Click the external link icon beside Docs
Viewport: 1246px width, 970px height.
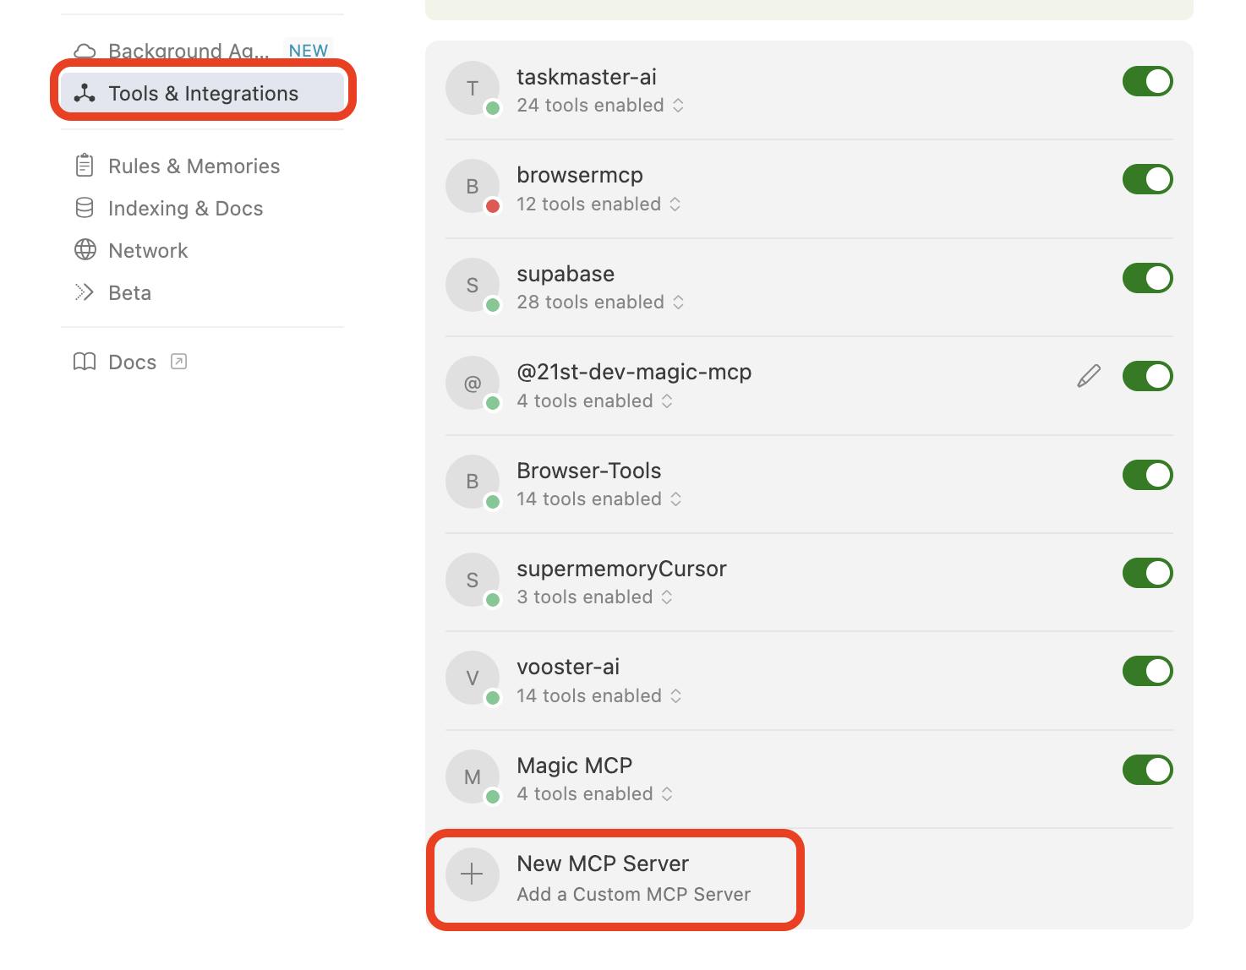[x=178, y=362]
